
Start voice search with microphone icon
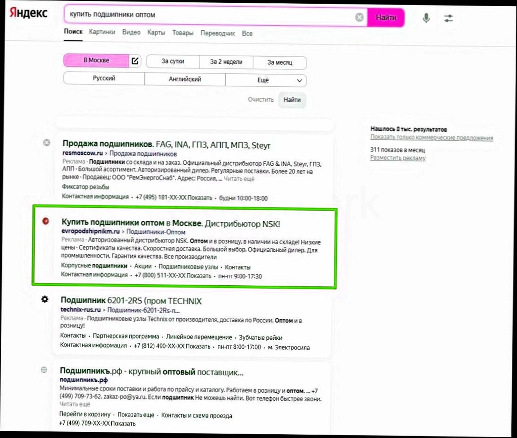click(x=426, y=18)
